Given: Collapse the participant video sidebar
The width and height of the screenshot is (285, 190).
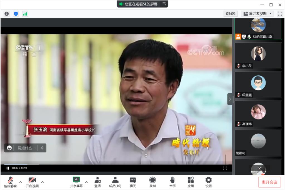Looking at the screenshot, I should pyautogui.click(x=230, y=99).
